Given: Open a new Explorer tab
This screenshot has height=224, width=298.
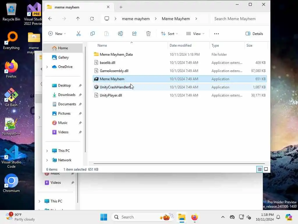Looking at the screenshot, I should [x=121, y=7].
